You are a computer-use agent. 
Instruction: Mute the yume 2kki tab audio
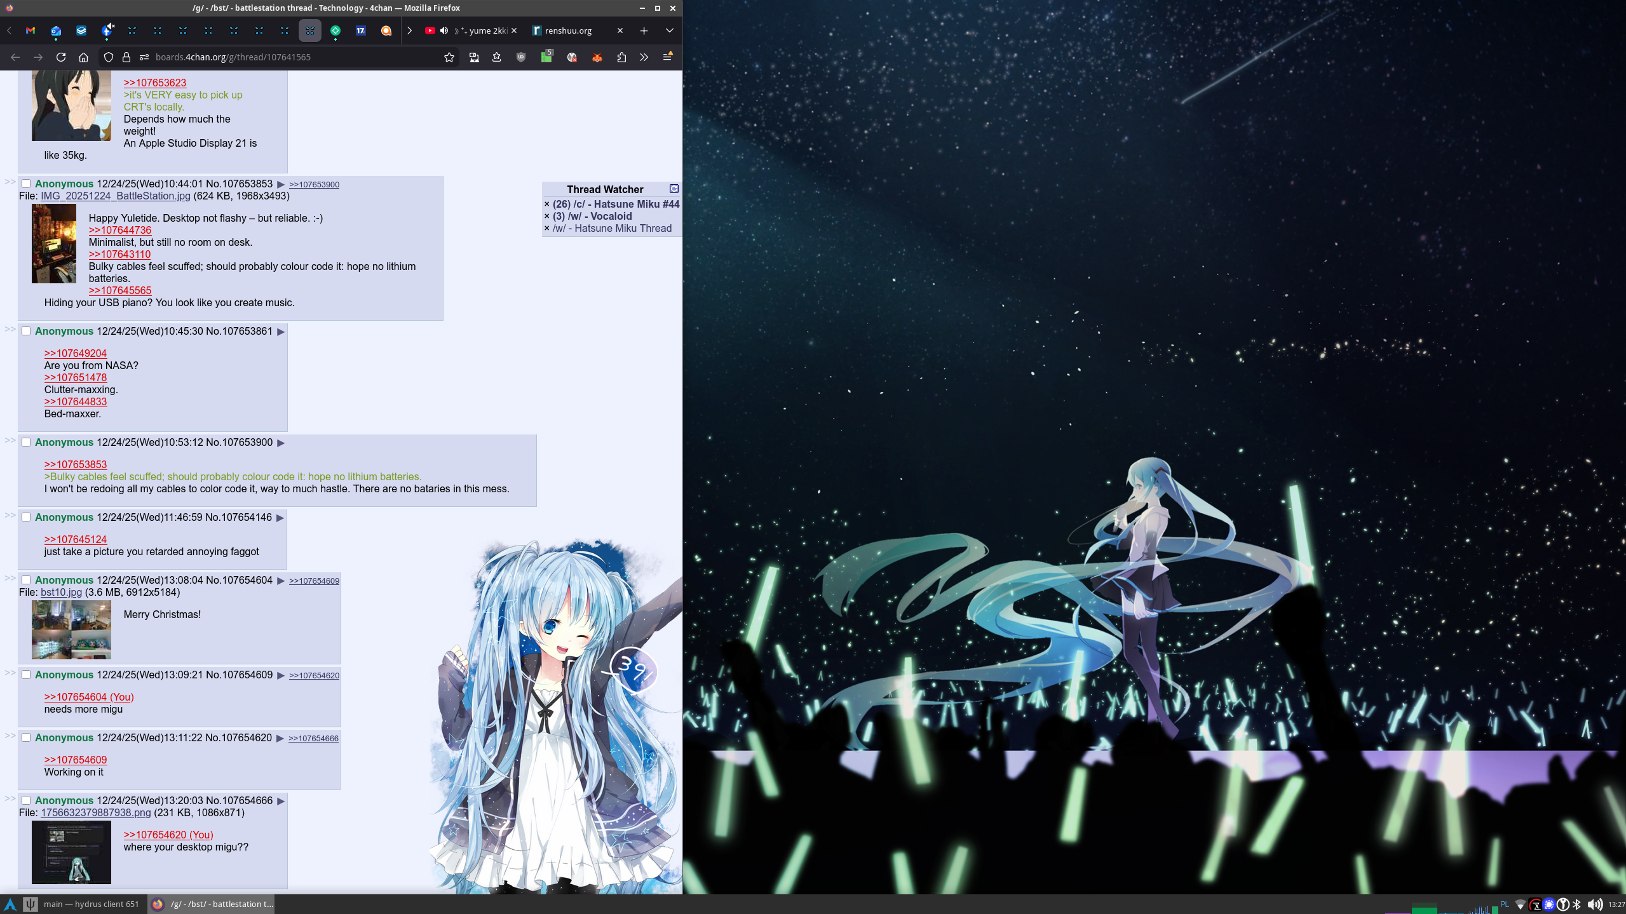tap(444, 30)
